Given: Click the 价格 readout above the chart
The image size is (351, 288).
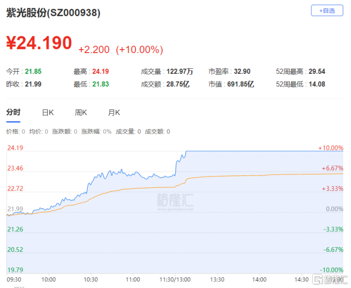Looking at the screenshot, I should [15, 132].
